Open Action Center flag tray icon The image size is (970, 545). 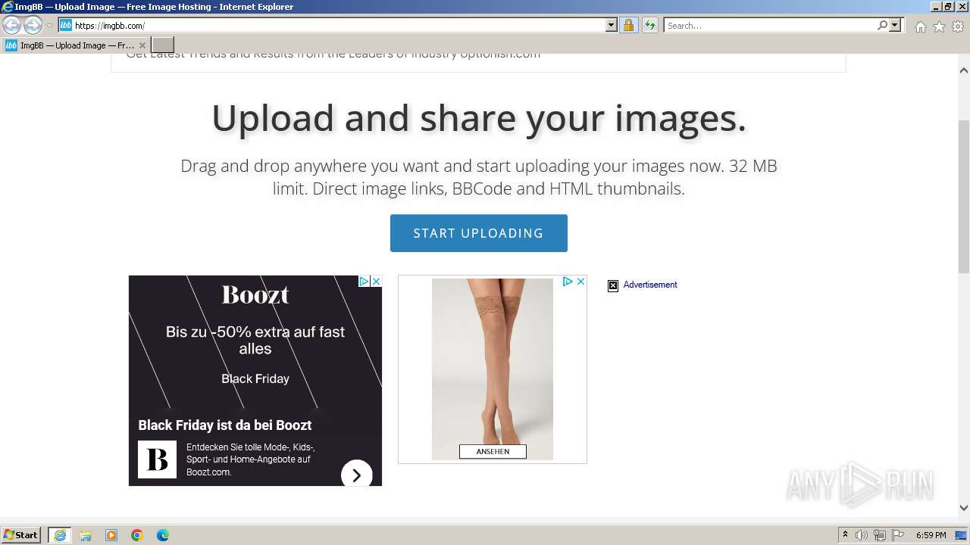coord(898,535)
